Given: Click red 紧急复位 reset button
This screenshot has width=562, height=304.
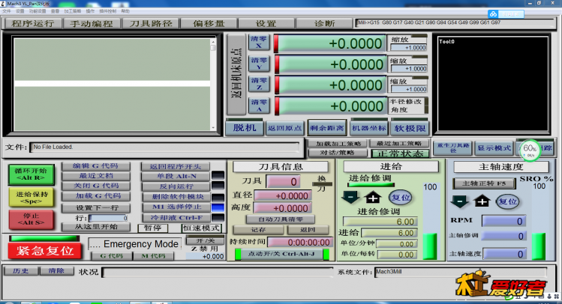Looking at the screenshot, I should [45, 250].
